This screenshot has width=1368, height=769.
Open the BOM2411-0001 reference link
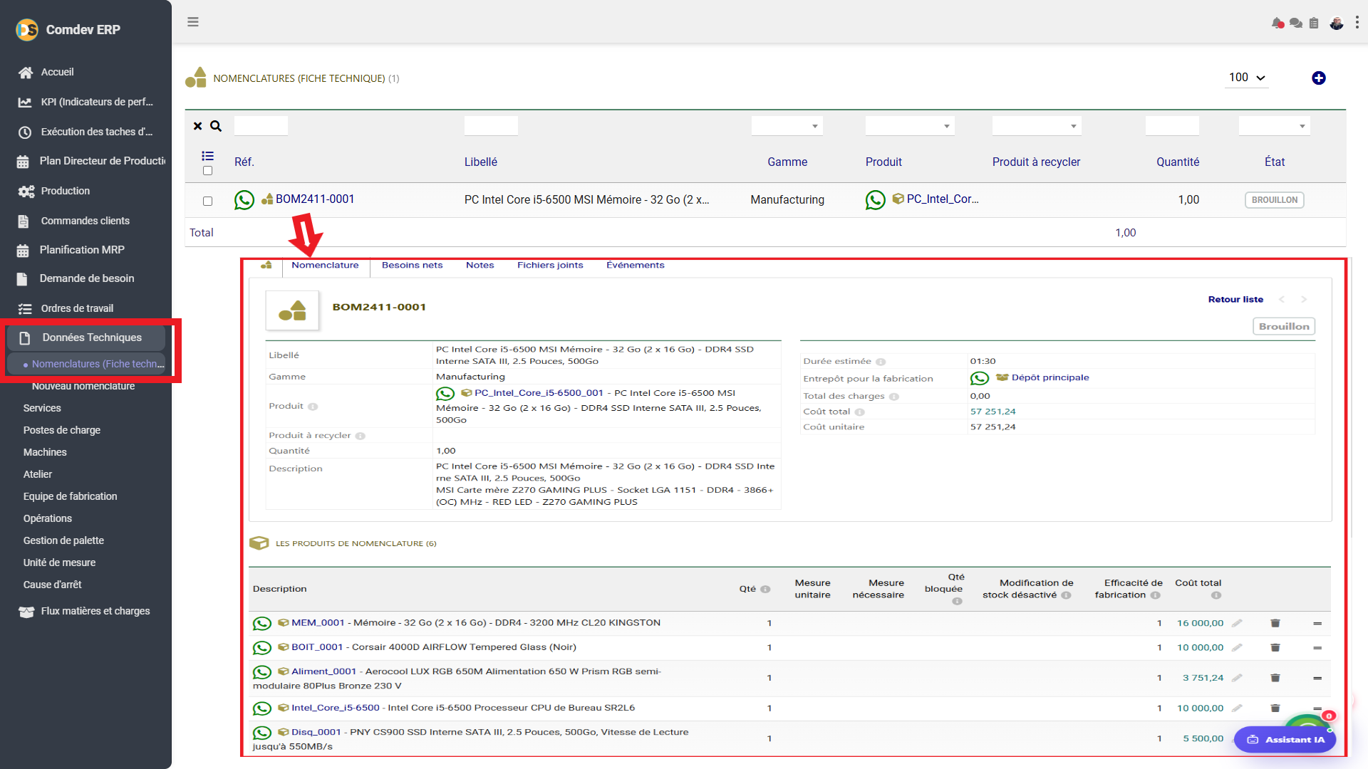click(x=315, y=199)
